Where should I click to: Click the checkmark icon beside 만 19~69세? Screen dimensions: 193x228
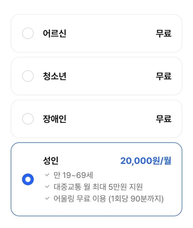[x=47, y=175]
